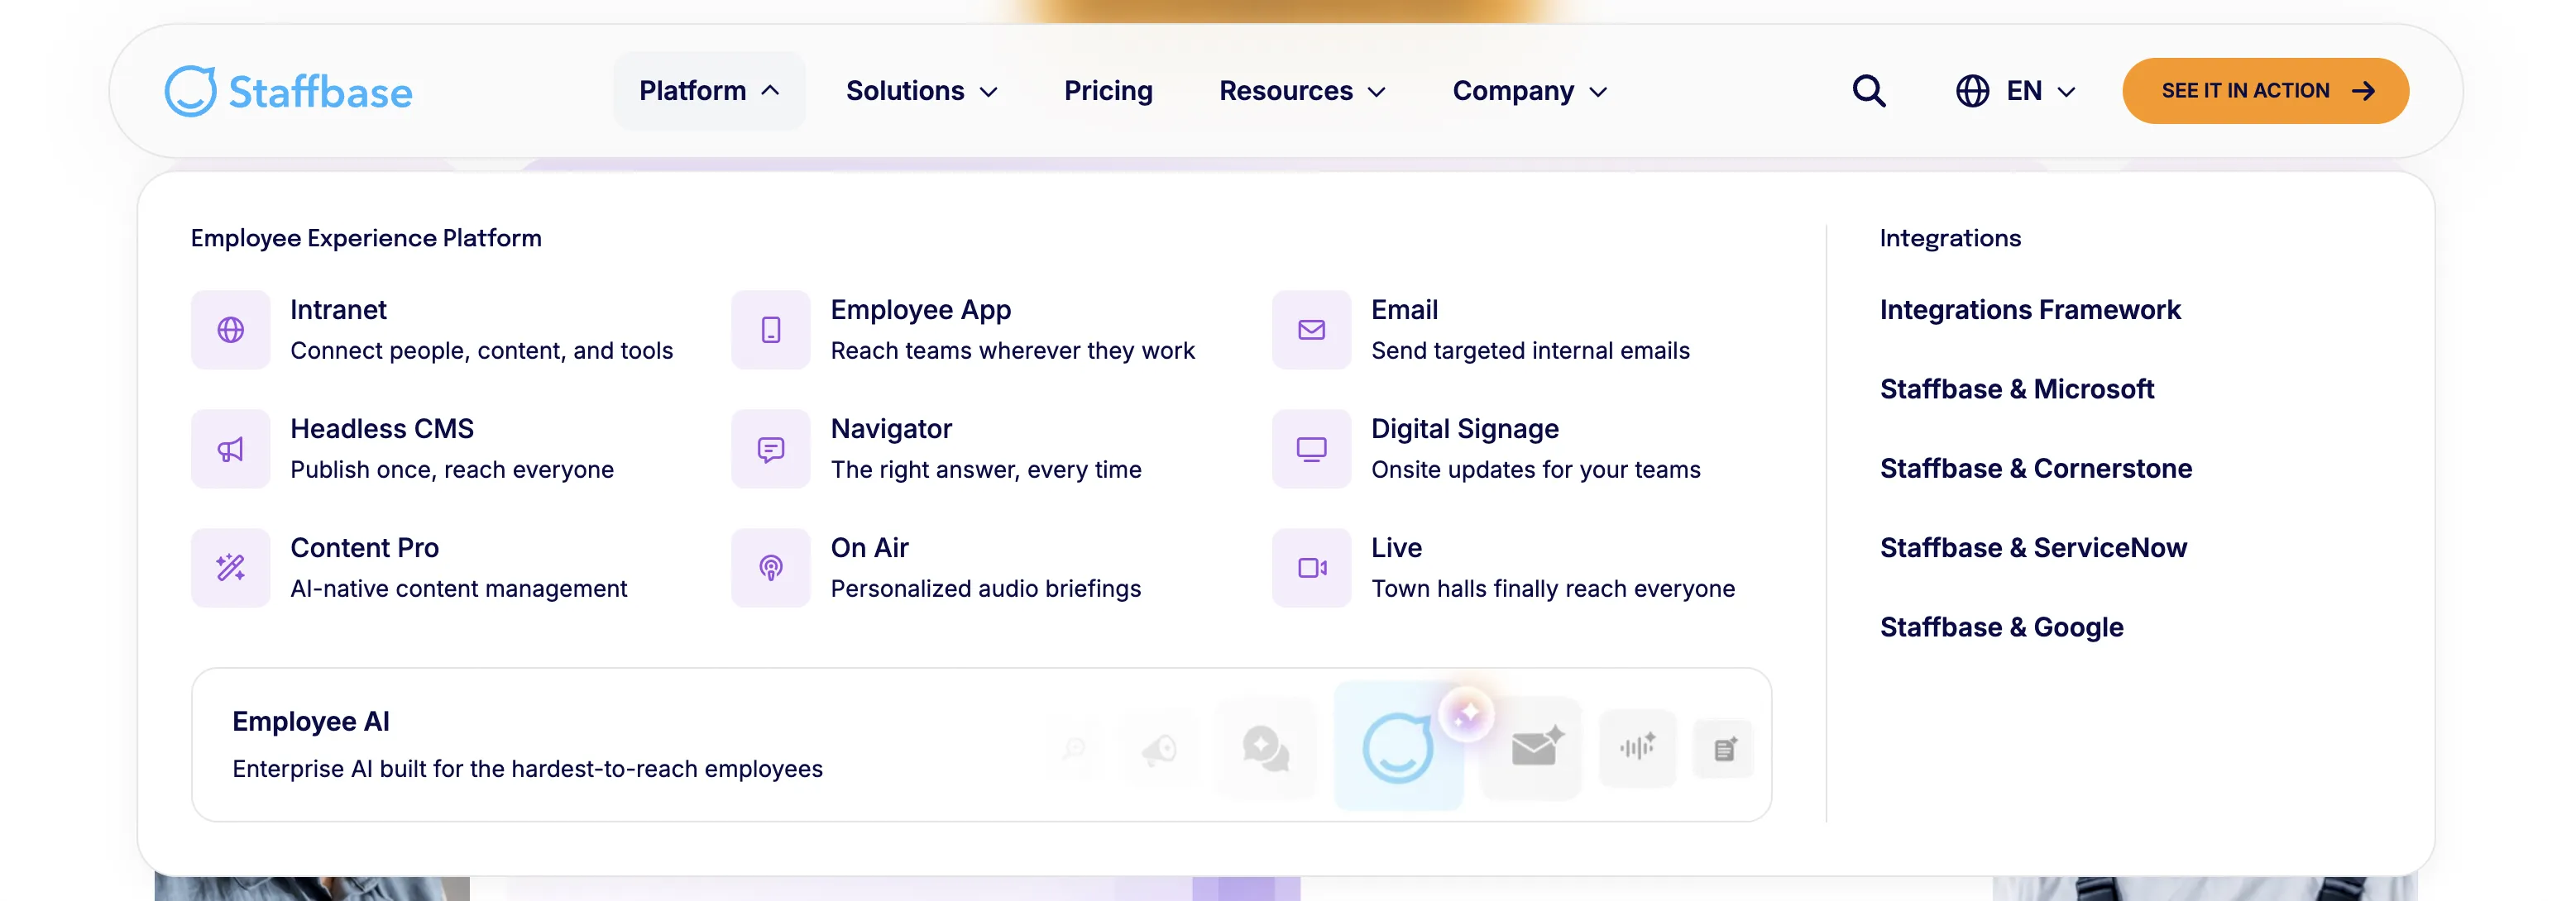Image resolution: width=2576 pixels, height=901 pixels.
Task: Expand the Solutions dropdown
Action: [x=922, y=91]
